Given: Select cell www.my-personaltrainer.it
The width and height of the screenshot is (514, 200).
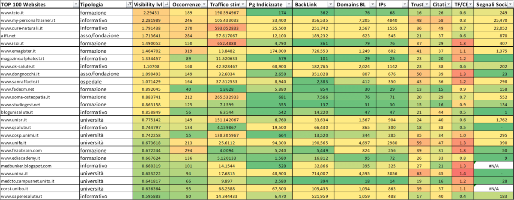Looking at the screenshot, I should pos(39,20).
